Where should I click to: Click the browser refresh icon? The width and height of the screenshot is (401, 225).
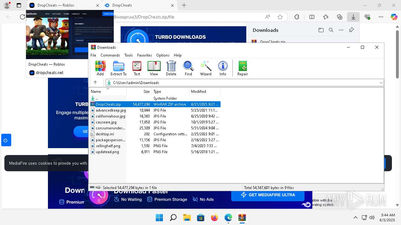coord(22,17)
